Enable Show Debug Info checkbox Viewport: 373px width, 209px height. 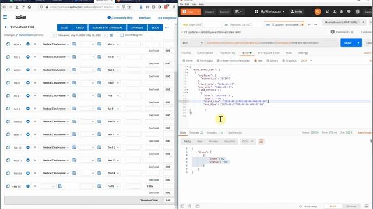(x=122, y=35)
